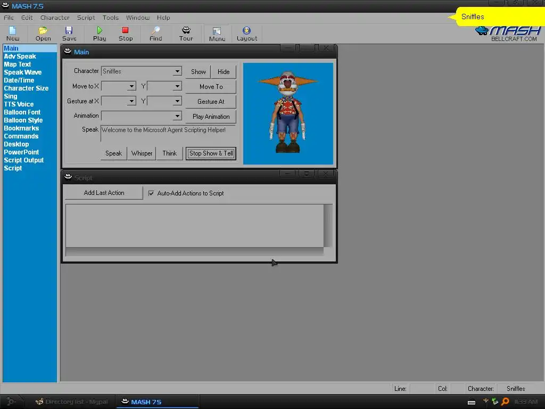The width and height of the screenshot is (545, 409).
Task: Toggle the Menu toolbar button
Action: (x=217, y=34)
